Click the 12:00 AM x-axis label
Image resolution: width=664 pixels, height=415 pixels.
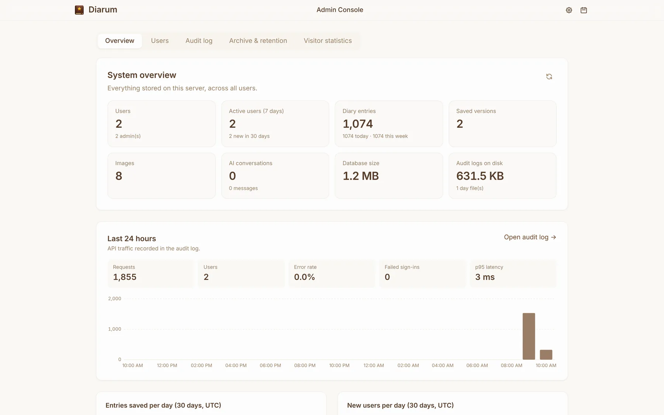[x=374, y=365]
